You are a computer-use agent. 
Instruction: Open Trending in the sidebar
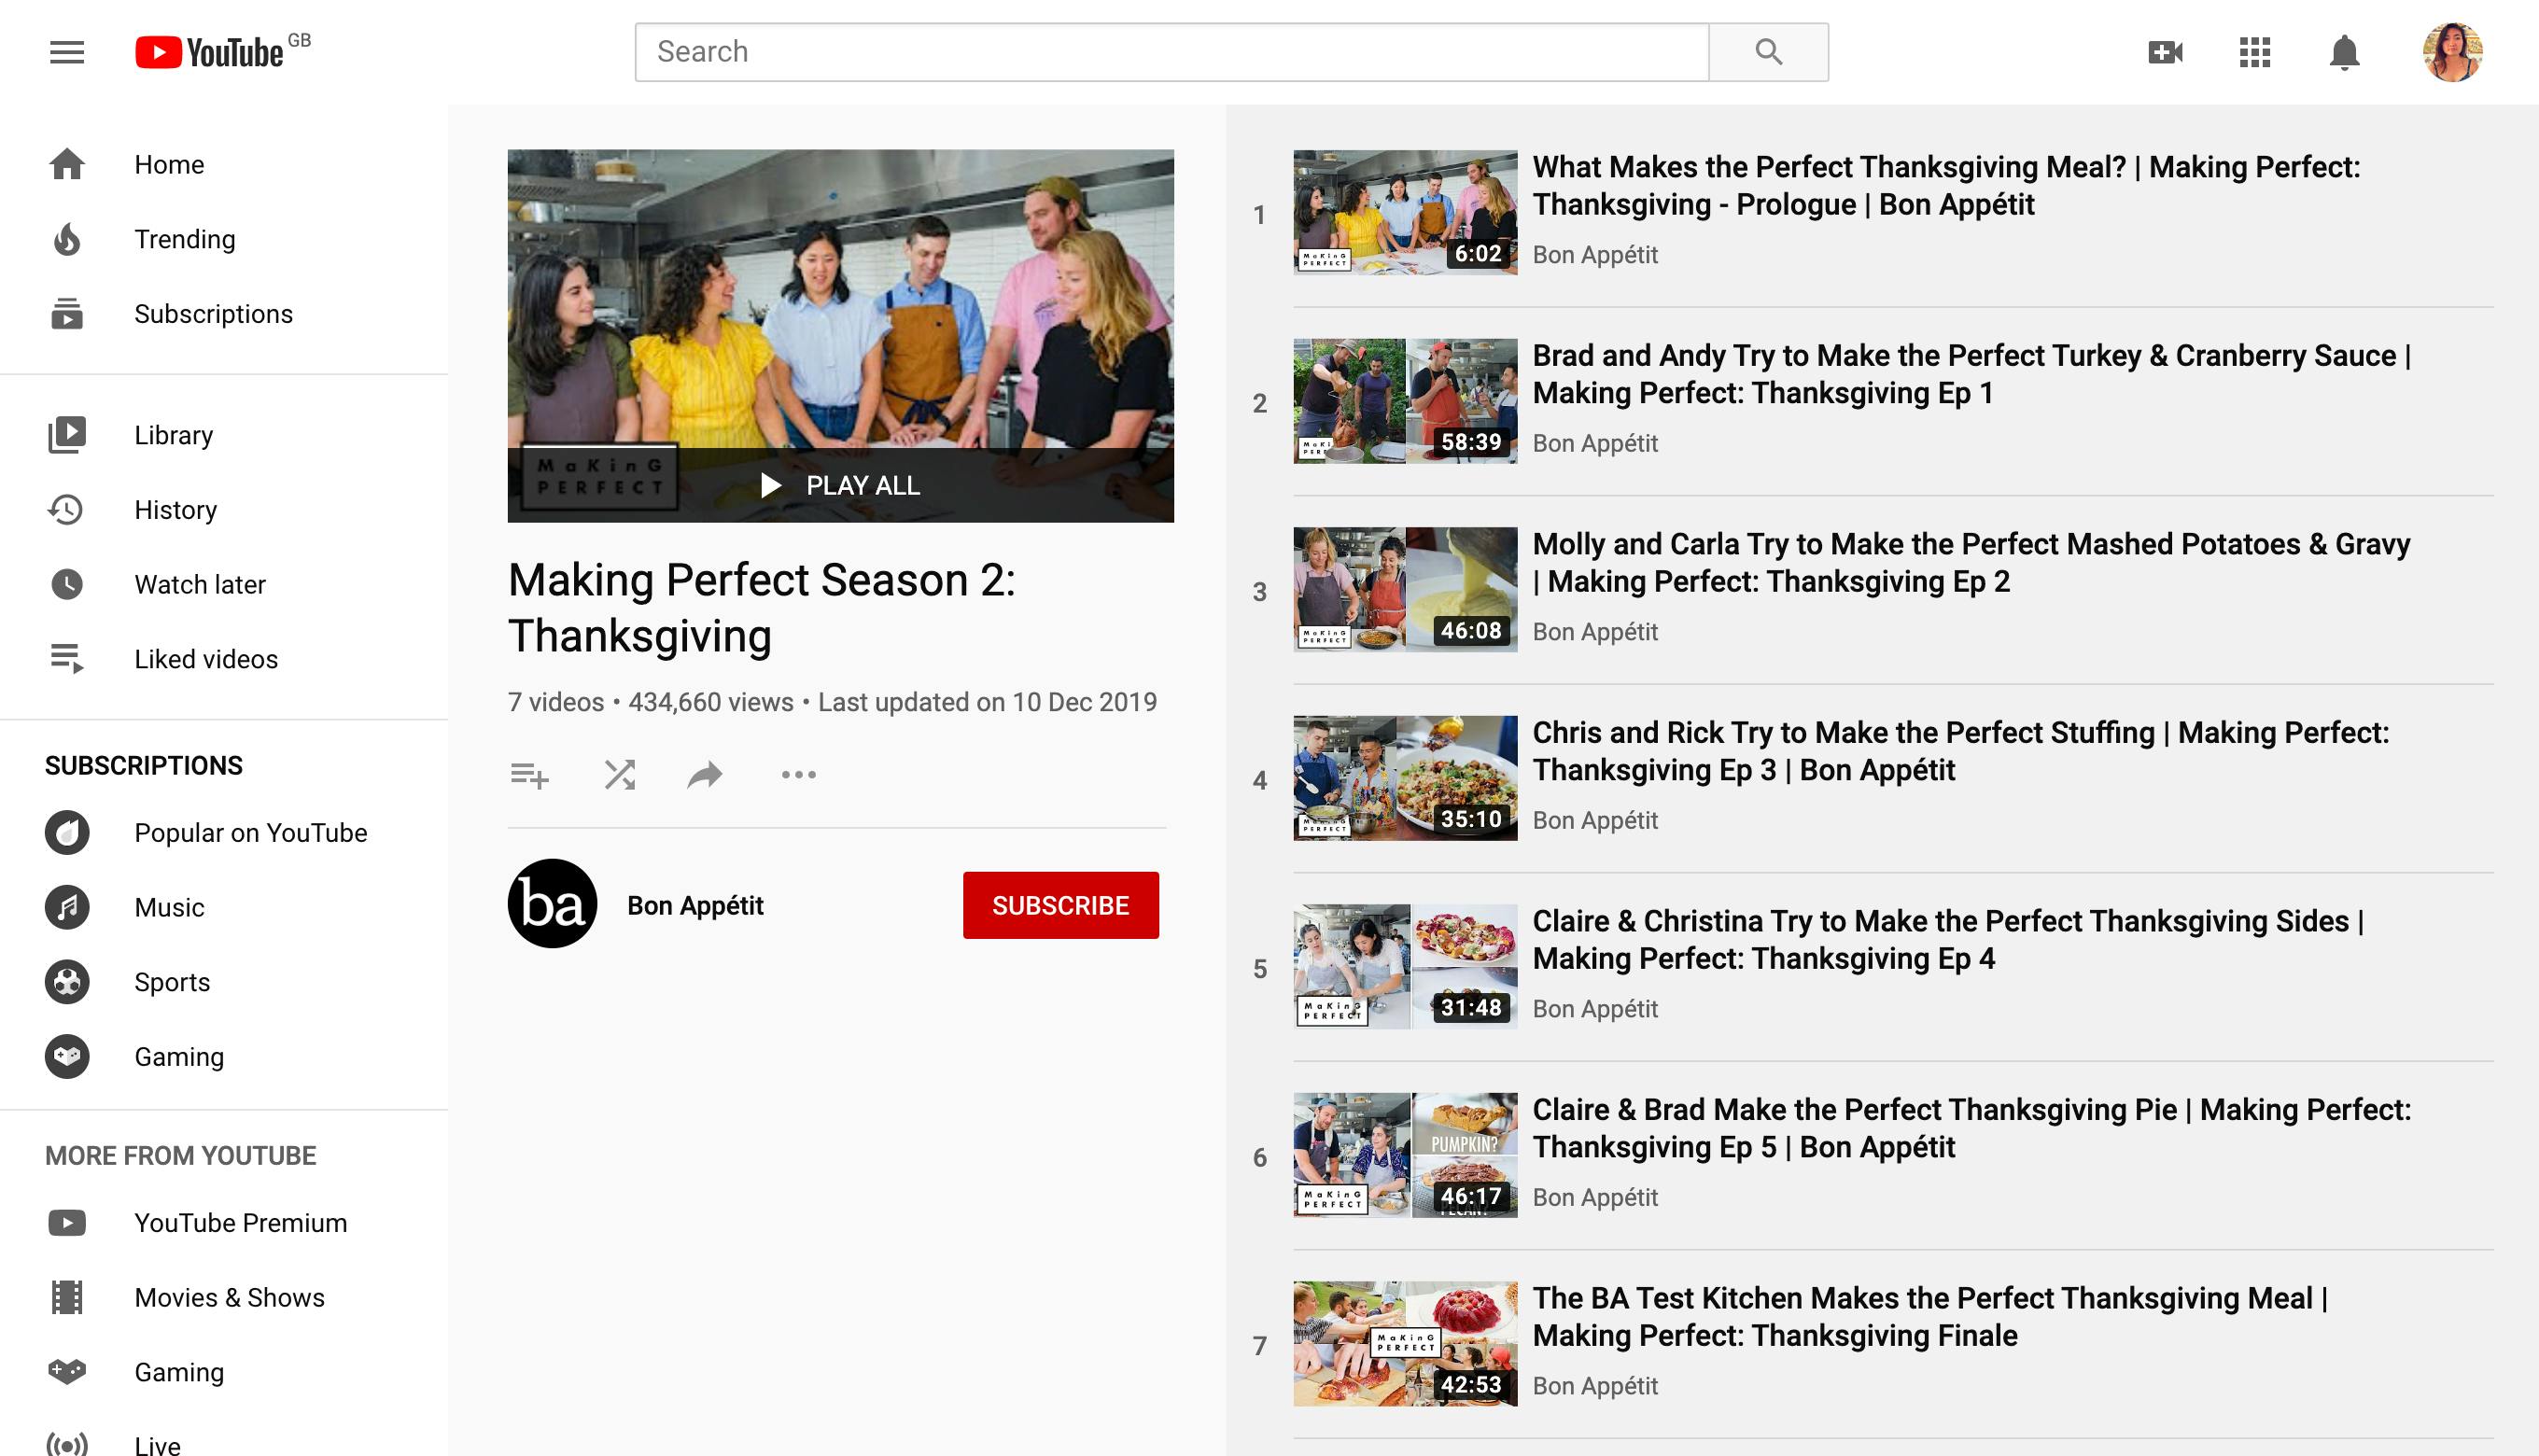[x=224, y=239]
